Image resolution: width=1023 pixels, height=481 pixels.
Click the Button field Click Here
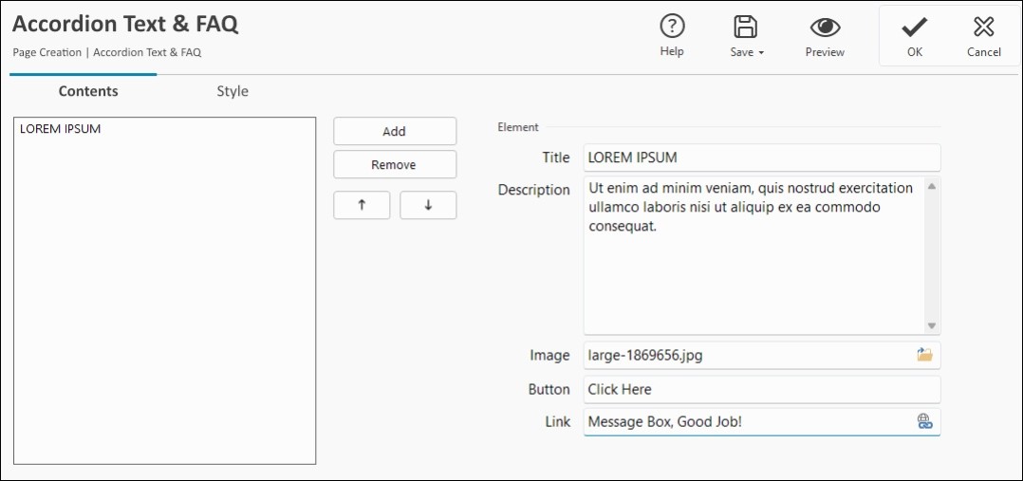coord(762,389)
